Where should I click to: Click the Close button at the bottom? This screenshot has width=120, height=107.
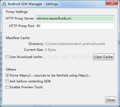coord(111,100)
